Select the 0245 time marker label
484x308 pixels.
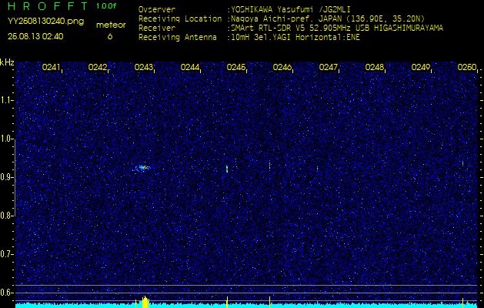[235, 67]
